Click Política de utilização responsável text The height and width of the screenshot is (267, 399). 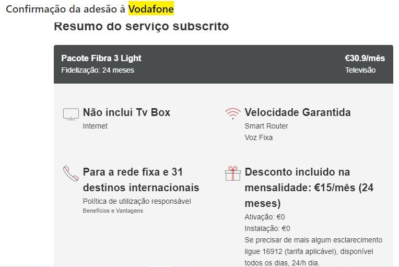137,201
